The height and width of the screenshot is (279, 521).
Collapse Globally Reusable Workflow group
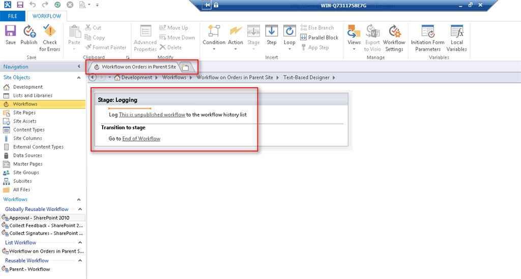[x=80, y=209]
